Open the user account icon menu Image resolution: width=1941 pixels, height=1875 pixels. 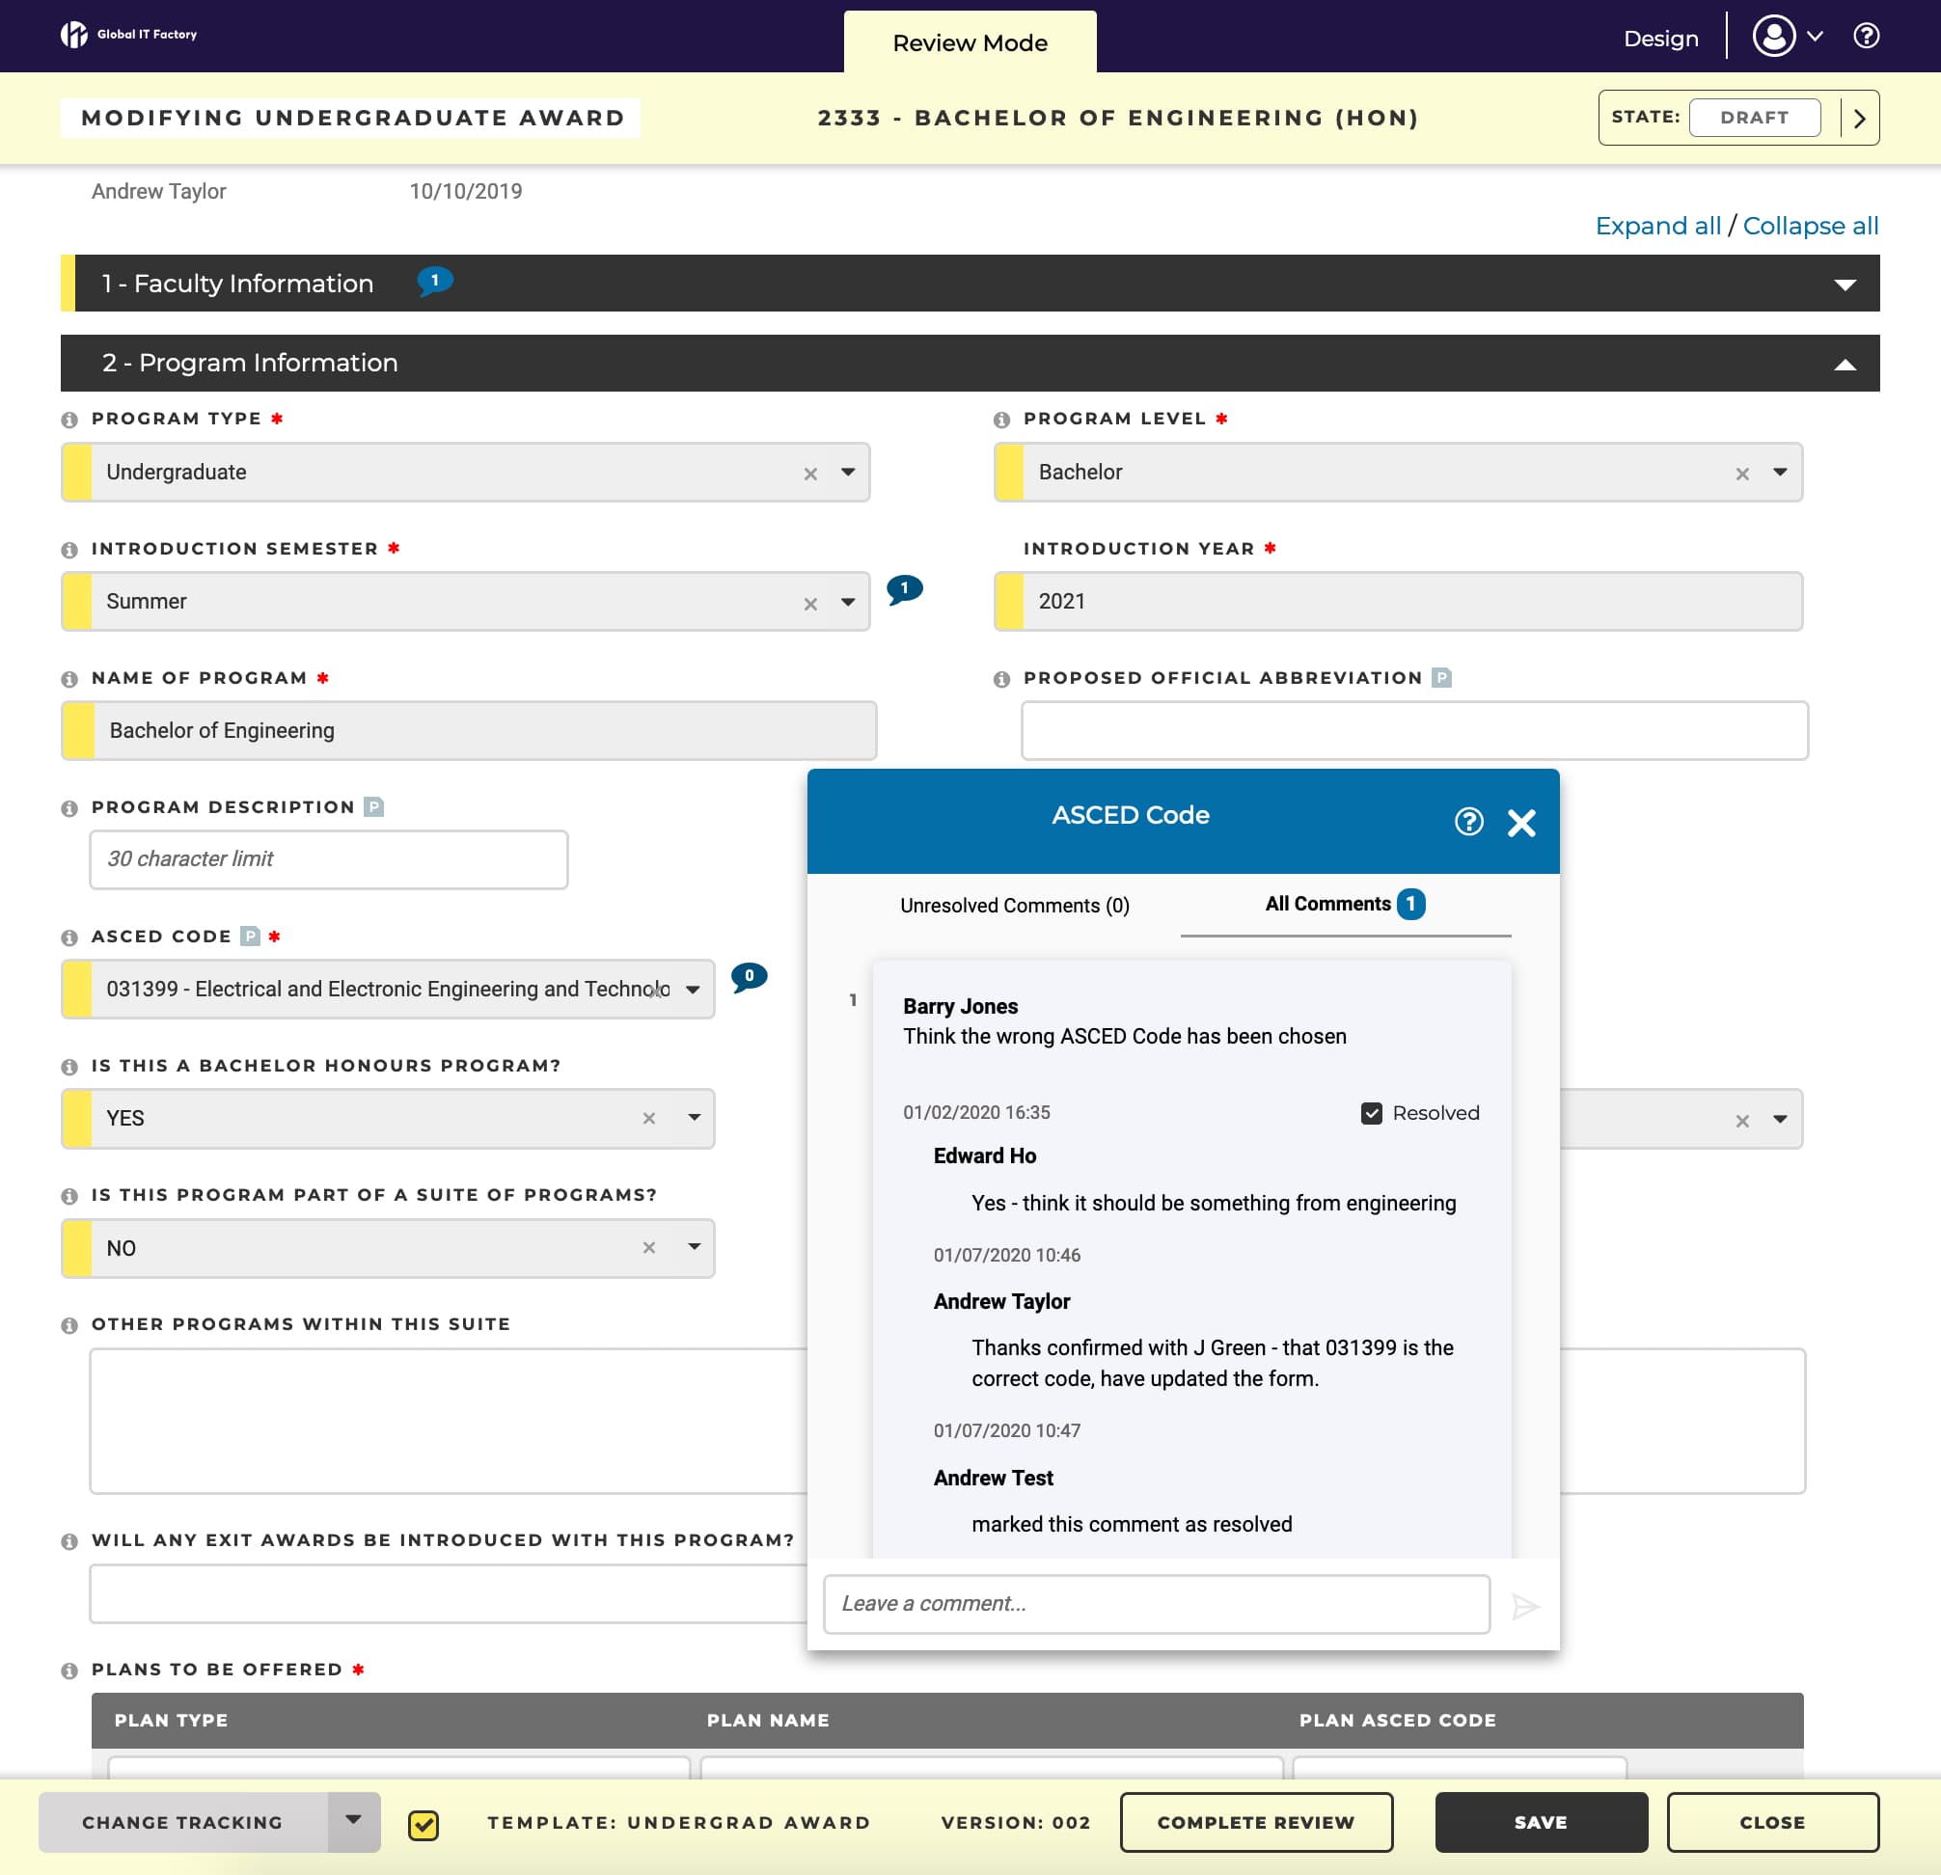click(x=1774, y=36)
